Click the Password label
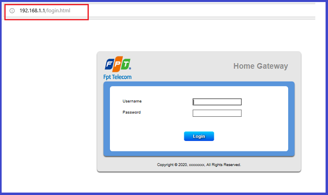 132,112
